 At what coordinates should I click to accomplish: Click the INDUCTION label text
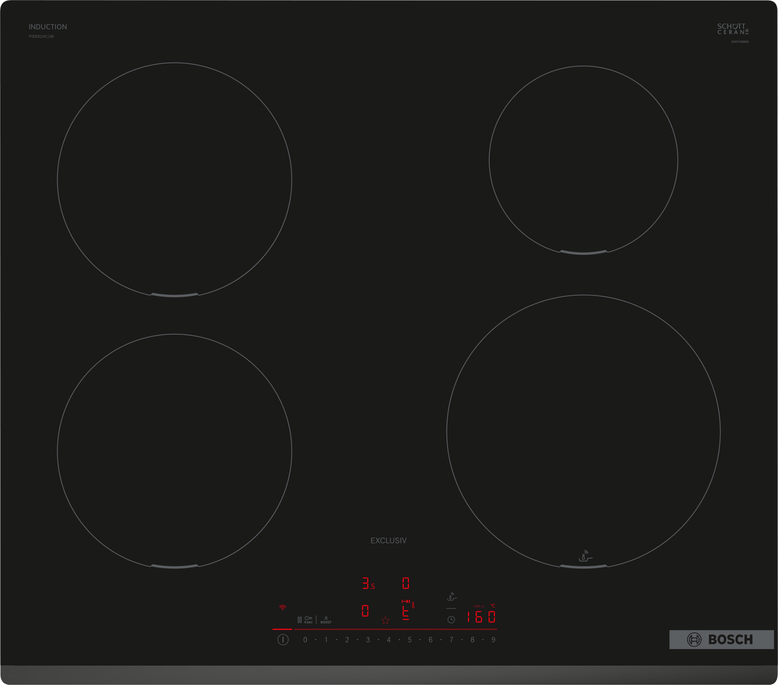48,27
